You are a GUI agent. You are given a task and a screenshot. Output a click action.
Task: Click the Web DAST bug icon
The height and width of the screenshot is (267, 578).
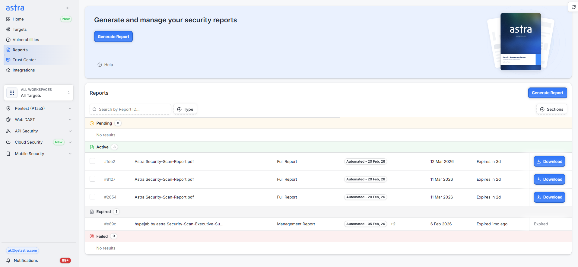pyautogui.click(x=8, y=119)
